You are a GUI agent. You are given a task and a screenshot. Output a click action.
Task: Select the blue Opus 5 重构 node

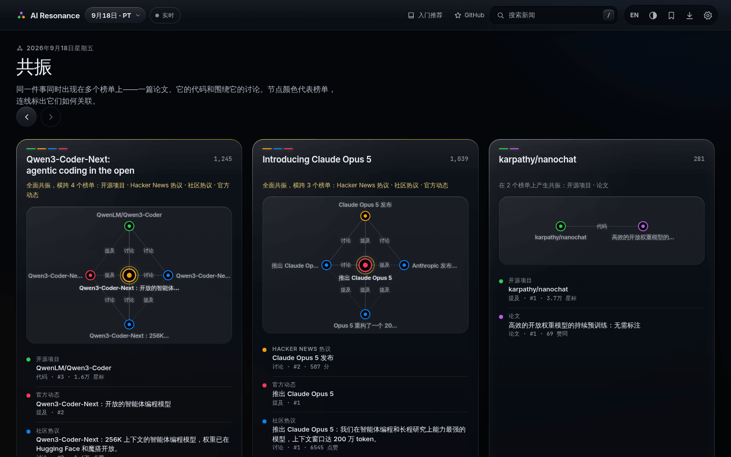(365, 314)
